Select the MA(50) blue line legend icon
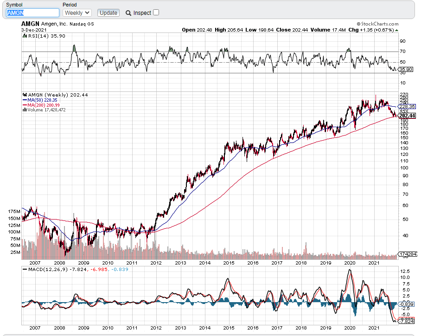Image resolution: width=421 pixels, height=336 pixels. tap(25, 99)
